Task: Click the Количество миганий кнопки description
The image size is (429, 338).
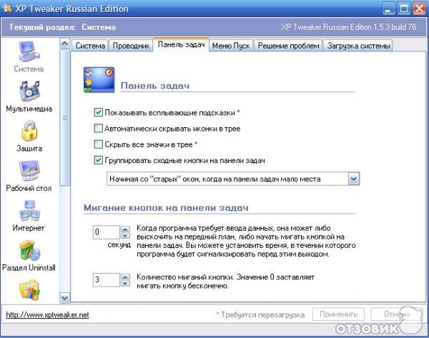Action: pos(225,282)
